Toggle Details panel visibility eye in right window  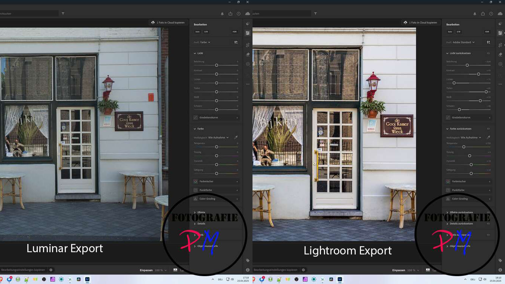pyautogui.click(x=488, y=224)
